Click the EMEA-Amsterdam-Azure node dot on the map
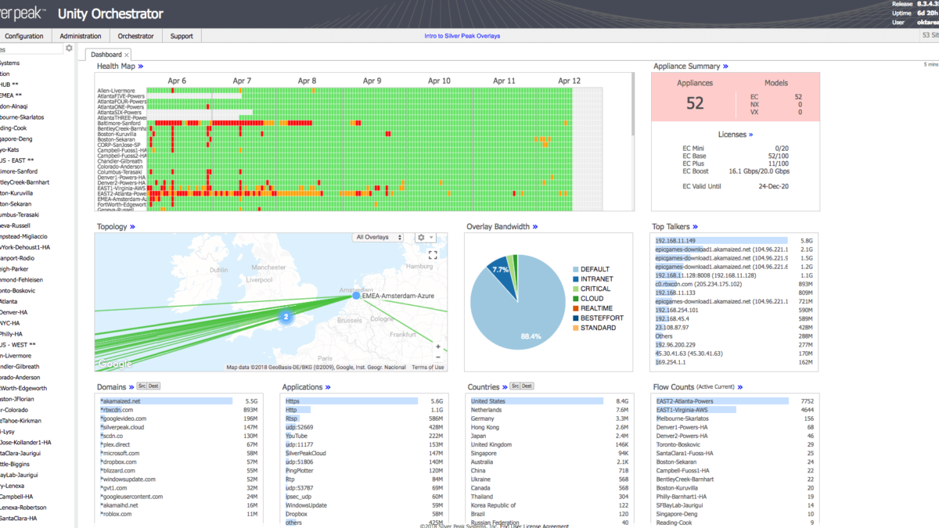 pyautogui.click(x=356, y=296)
